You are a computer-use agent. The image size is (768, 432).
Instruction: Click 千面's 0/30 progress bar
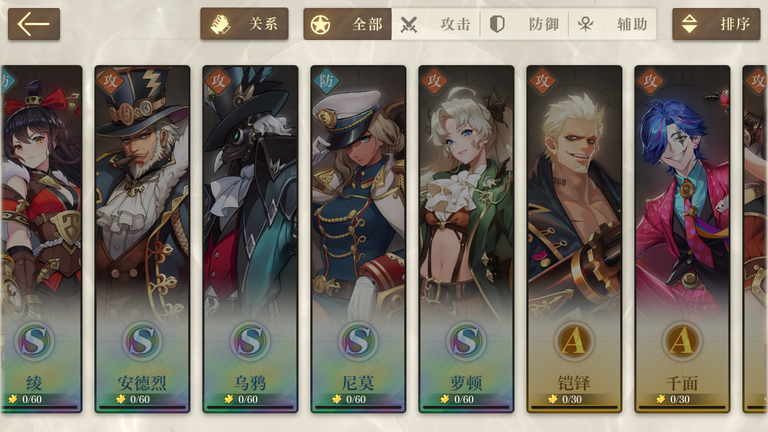682,407
